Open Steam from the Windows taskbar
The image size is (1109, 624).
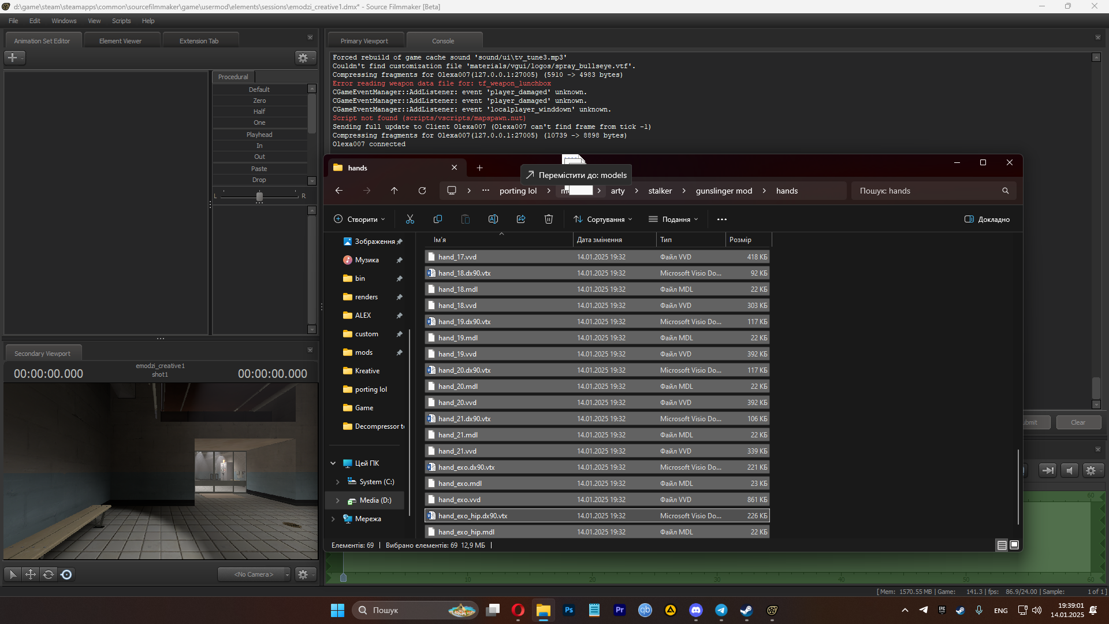pos(746,610)
